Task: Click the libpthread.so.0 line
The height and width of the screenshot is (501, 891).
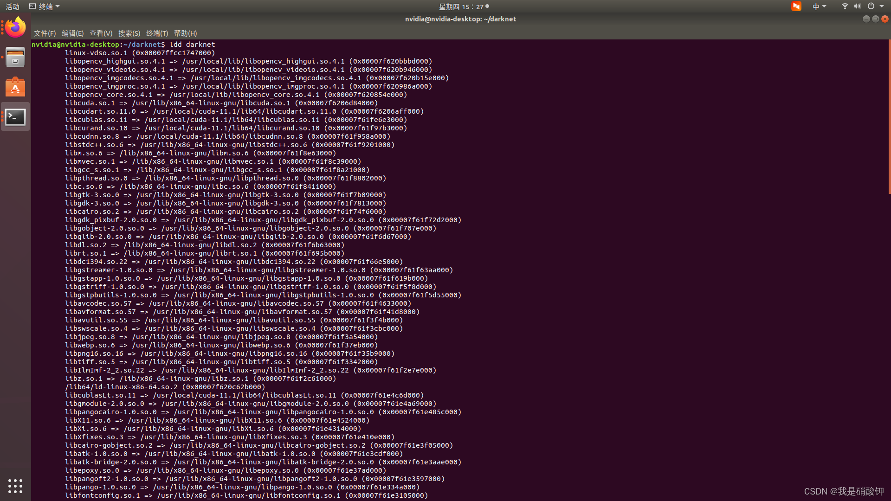Action: pos(226,178)
